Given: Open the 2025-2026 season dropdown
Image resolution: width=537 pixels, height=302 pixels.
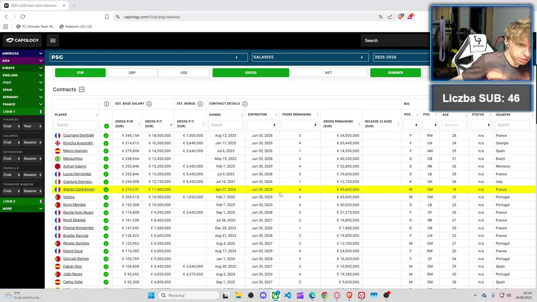Looking at the screenshot, I should (401, 57).
